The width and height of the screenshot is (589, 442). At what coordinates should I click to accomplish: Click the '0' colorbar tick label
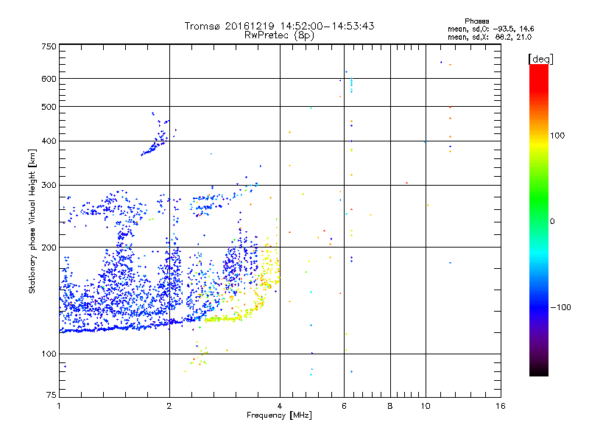tap(552, 222)
